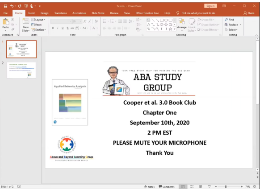Select the slide 2 thumbnail
260x189 pixels.
21,70
